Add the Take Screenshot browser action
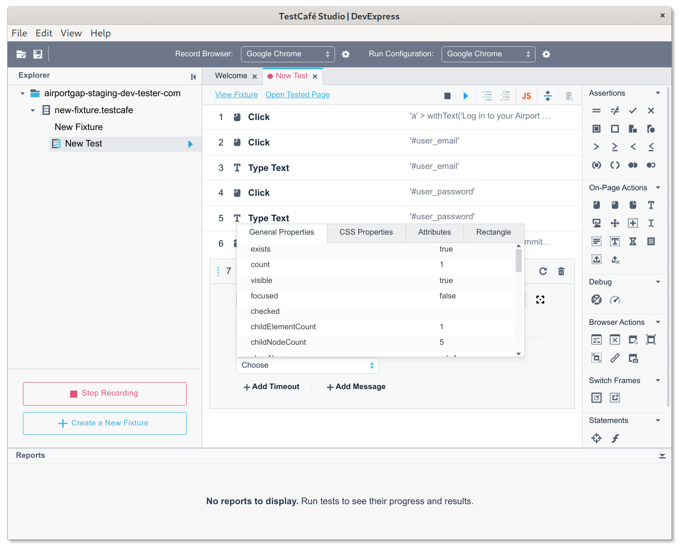The width and height of the screenshot is (681, 549). coord(633,358)
